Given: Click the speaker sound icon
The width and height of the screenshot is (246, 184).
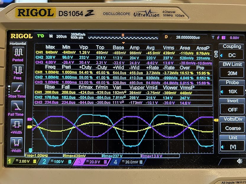Looking at the screenshot, I should coord(239,161).
